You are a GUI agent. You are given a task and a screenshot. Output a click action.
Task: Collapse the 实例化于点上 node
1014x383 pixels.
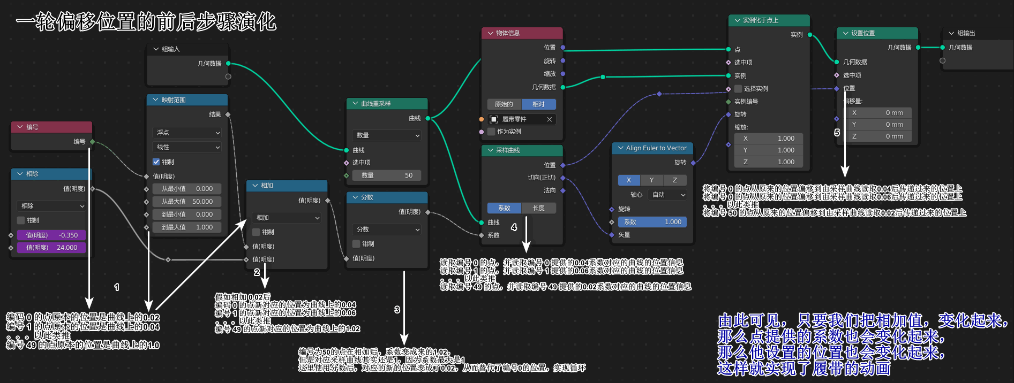pos(737,20)
